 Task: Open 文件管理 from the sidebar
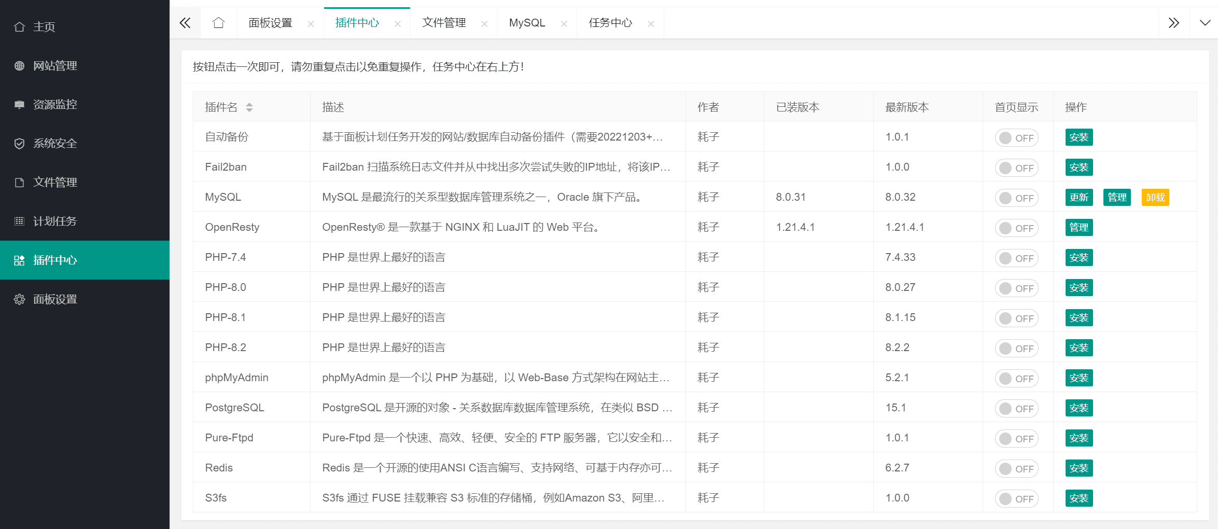click(x=55, y=182)
